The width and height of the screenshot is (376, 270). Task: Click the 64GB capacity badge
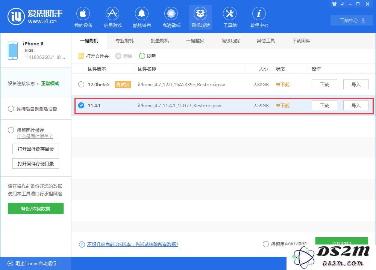[x=29, y=51]
